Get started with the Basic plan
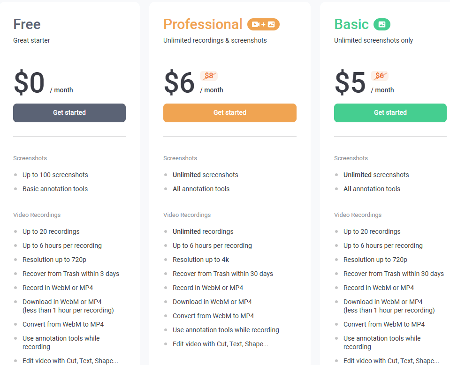The image size is (450, 365). tap(390, 112)
